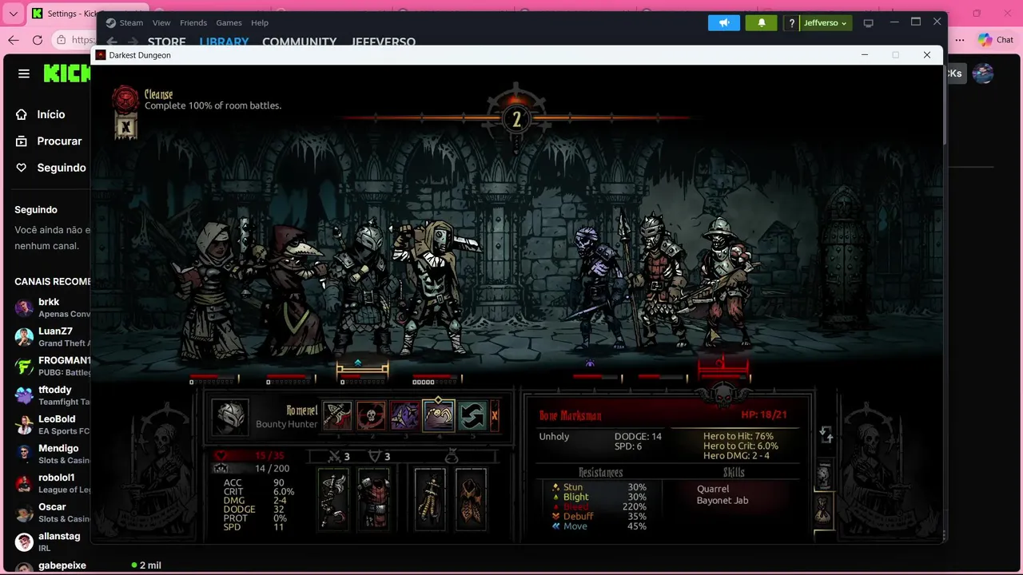This screenshot has height=575, width=1023.
Task: Expand the browser tab search chevron
Action: click(12, 14)
